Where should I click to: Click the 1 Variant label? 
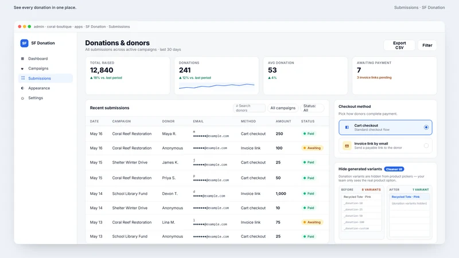[421, 190]
